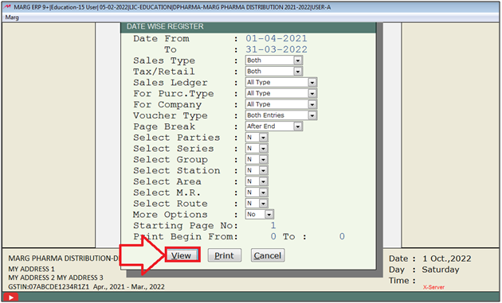Click the Print button
Viewport: 502px width, 303px height.
point(224,255)
